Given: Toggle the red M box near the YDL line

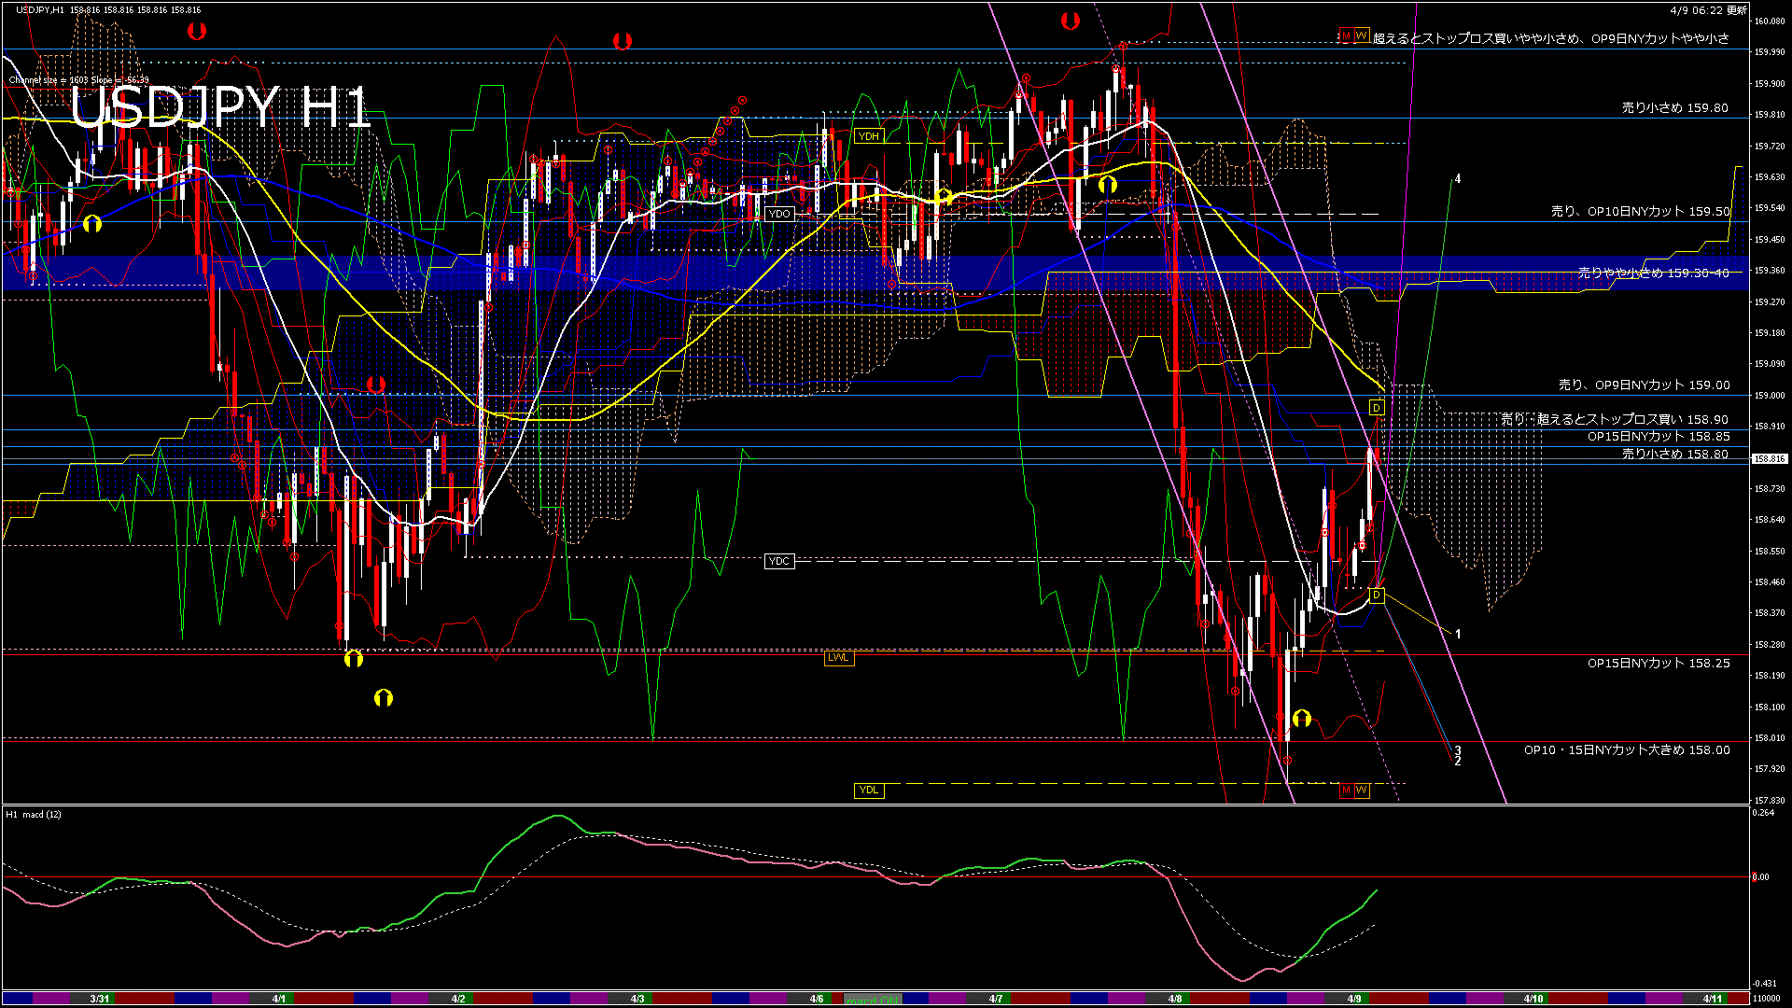Looking at the screenshot, I should [x=1348, y=791].
